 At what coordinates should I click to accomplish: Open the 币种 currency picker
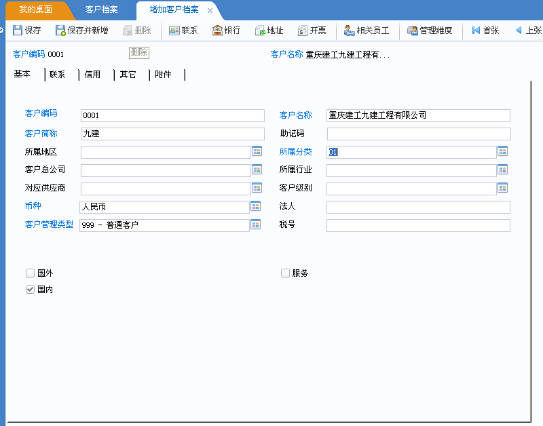coord(256,206)
